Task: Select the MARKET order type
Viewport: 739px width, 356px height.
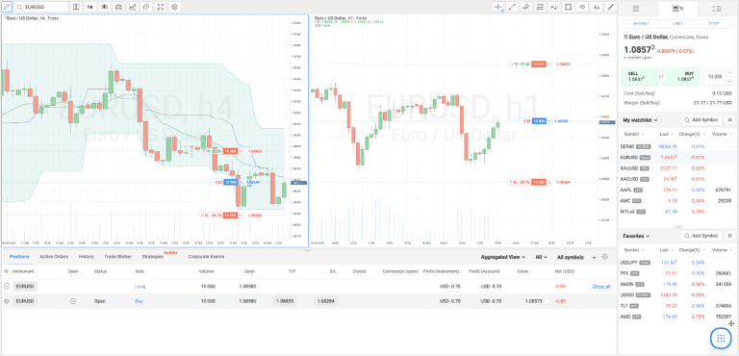Action: 642,24
